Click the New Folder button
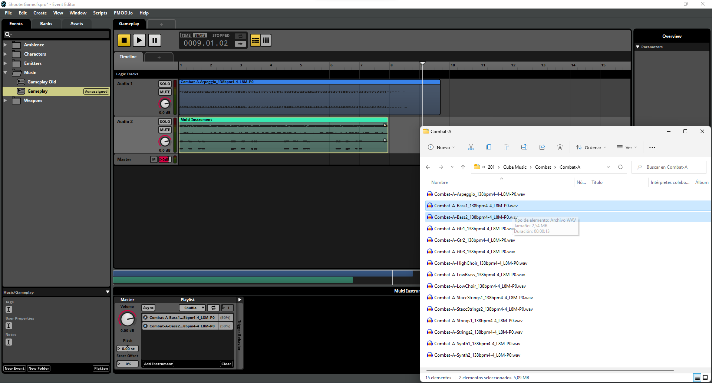 point(39,369)
